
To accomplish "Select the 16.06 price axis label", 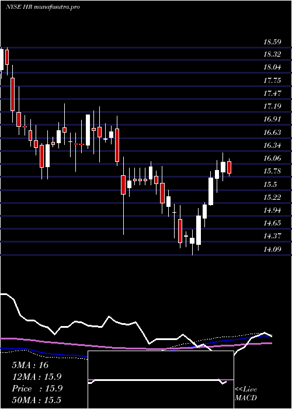I will point(273,158).
